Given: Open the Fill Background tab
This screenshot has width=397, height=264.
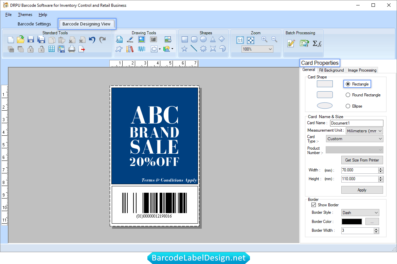Looking at the screenshot, I should click(331, 70).
